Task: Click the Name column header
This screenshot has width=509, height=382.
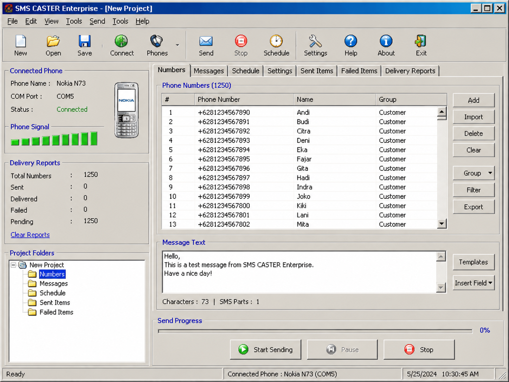Action: (x=335, y=100)
